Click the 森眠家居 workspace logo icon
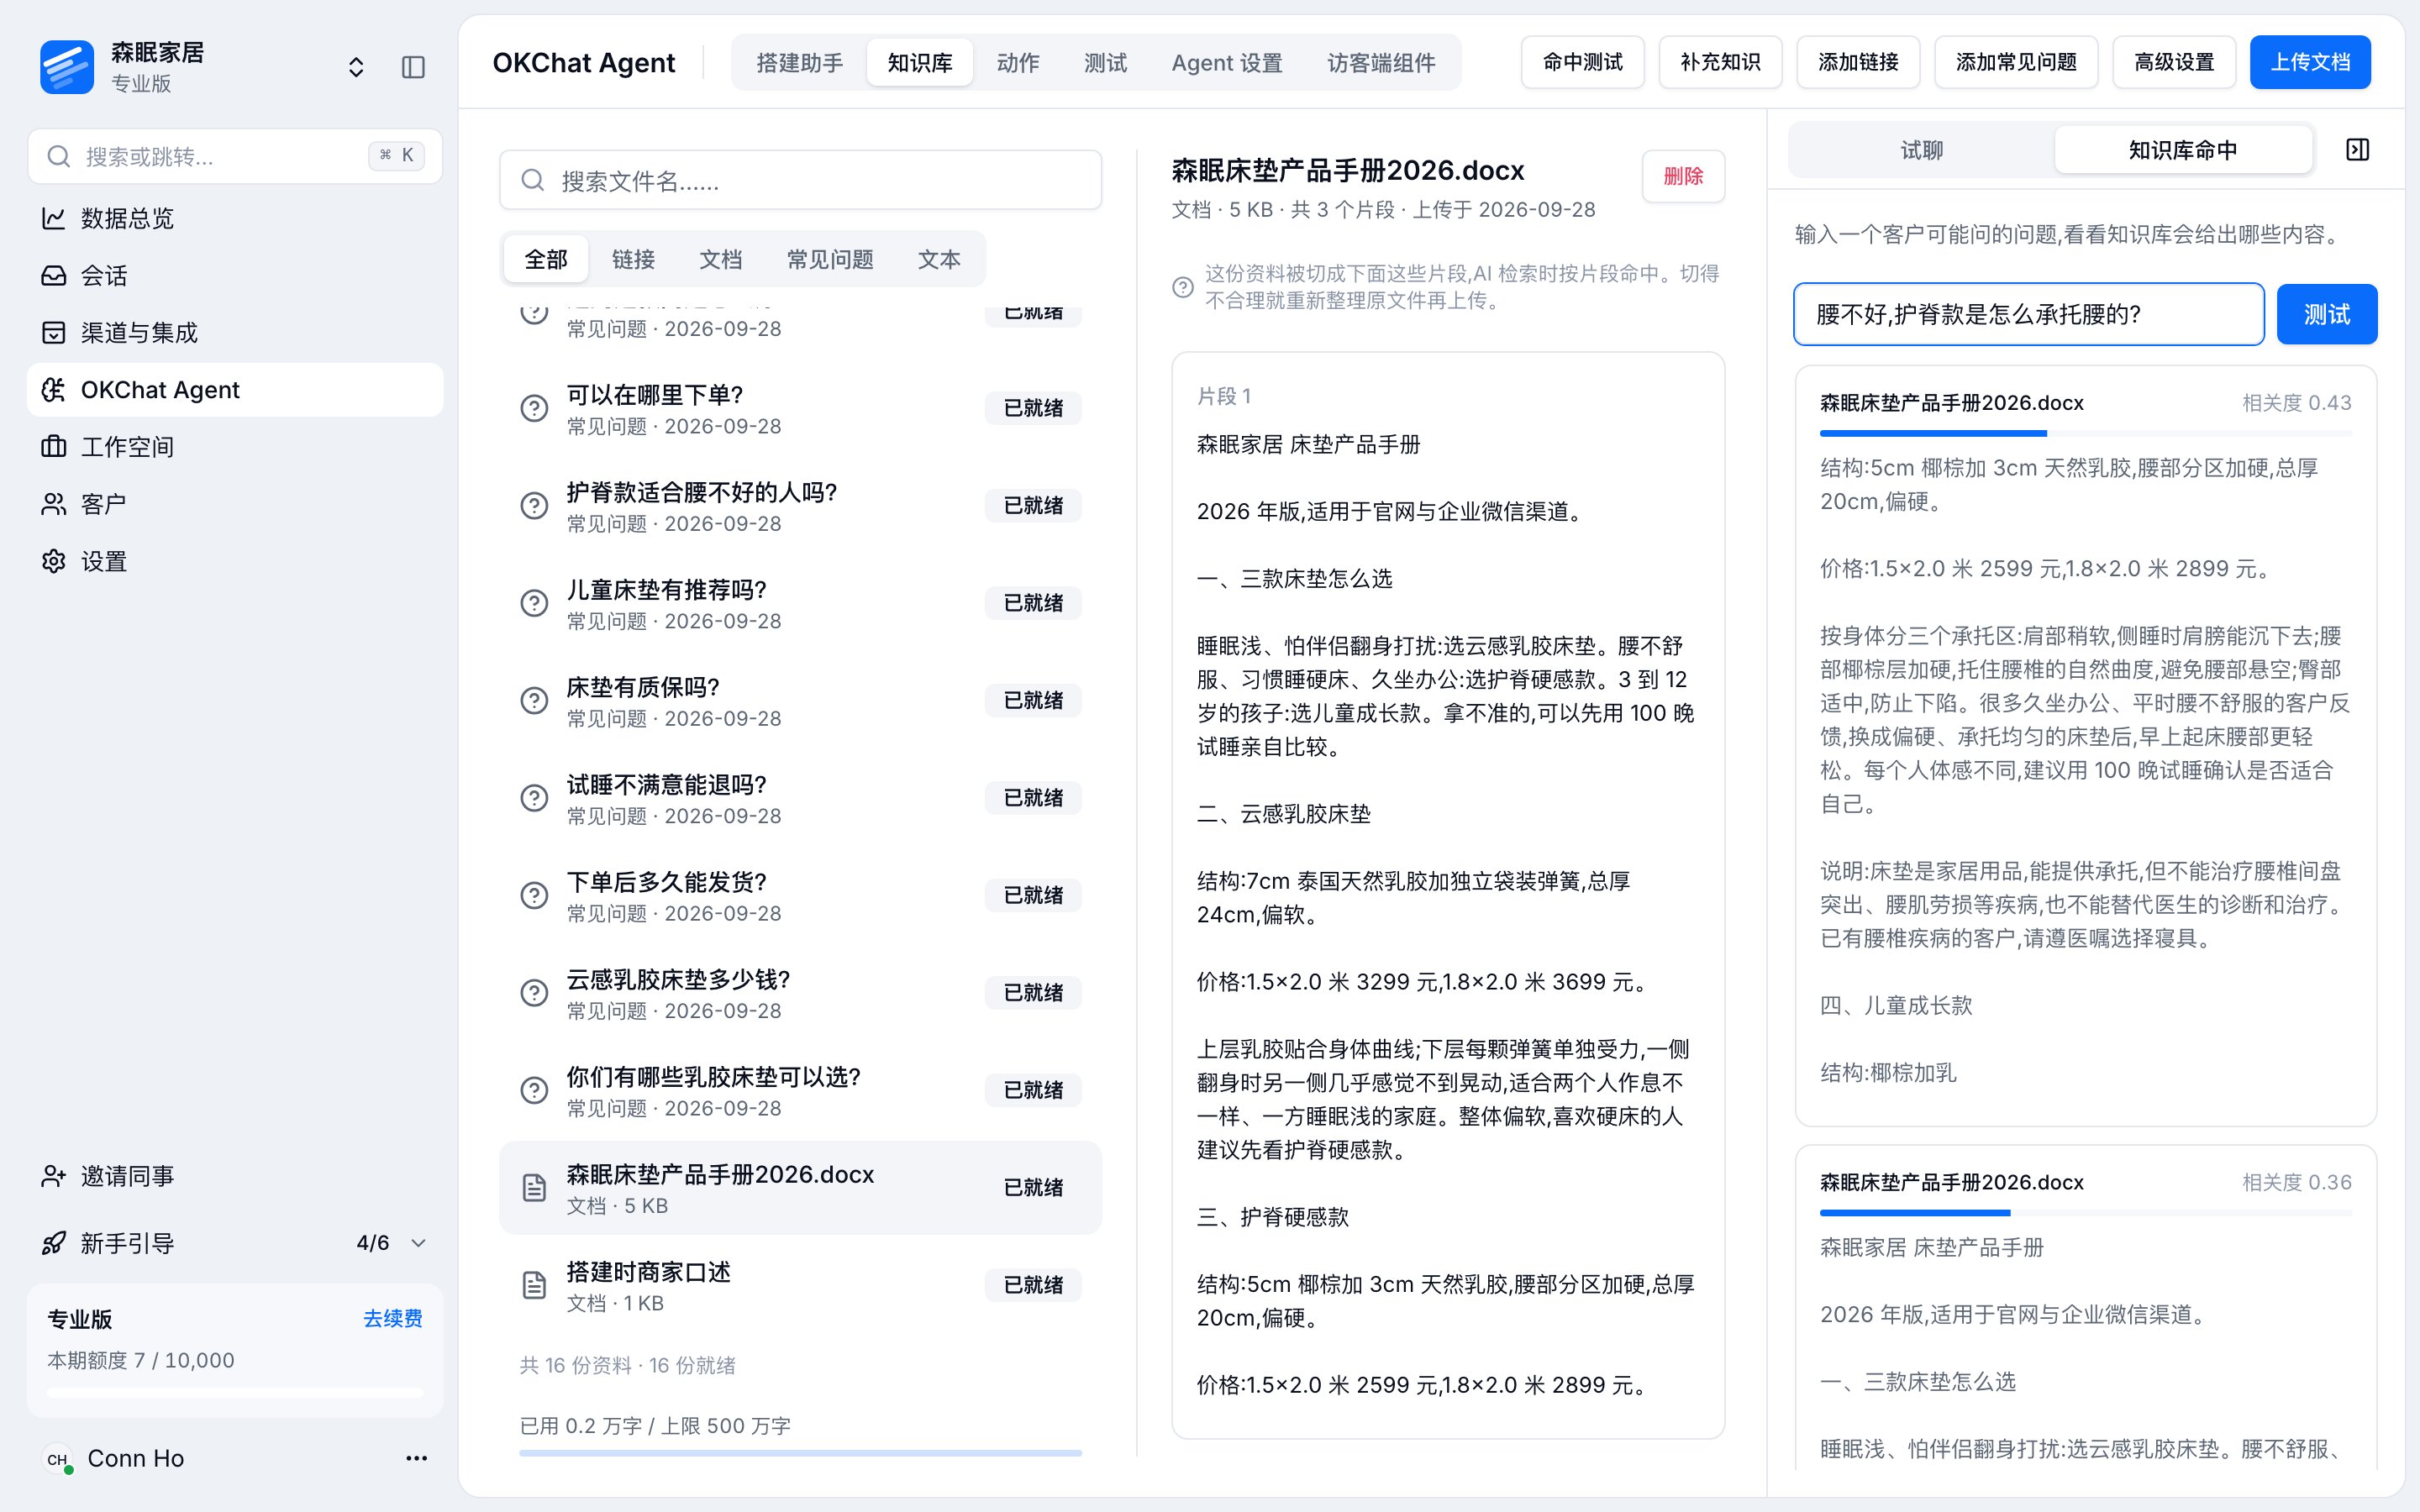 tap(67, 67)
